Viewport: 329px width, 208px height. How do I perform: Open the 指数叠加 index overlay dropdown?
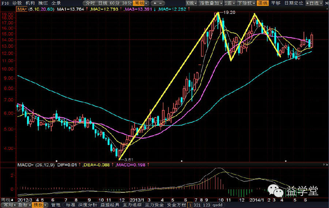[x=211, y=3]
